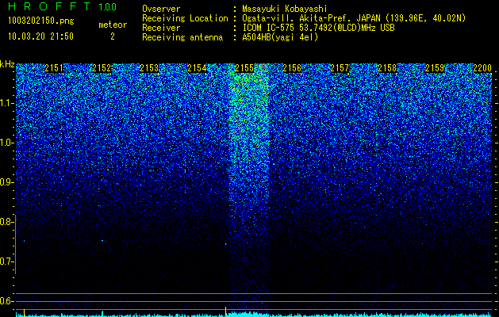Select the filename 1003202150.png
This screenshot has height=317, width=499.
click(41, 21)
